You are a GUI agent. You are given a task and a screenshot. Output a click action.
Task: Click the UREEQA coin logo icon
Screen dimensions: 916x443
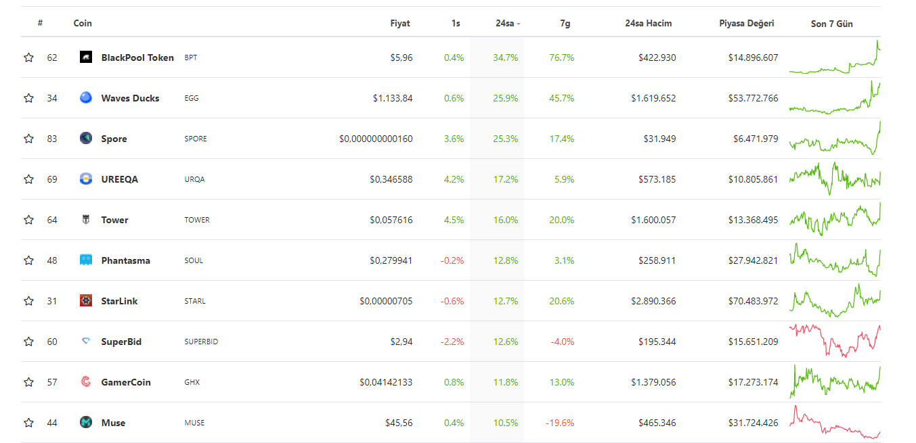[85, 179]
